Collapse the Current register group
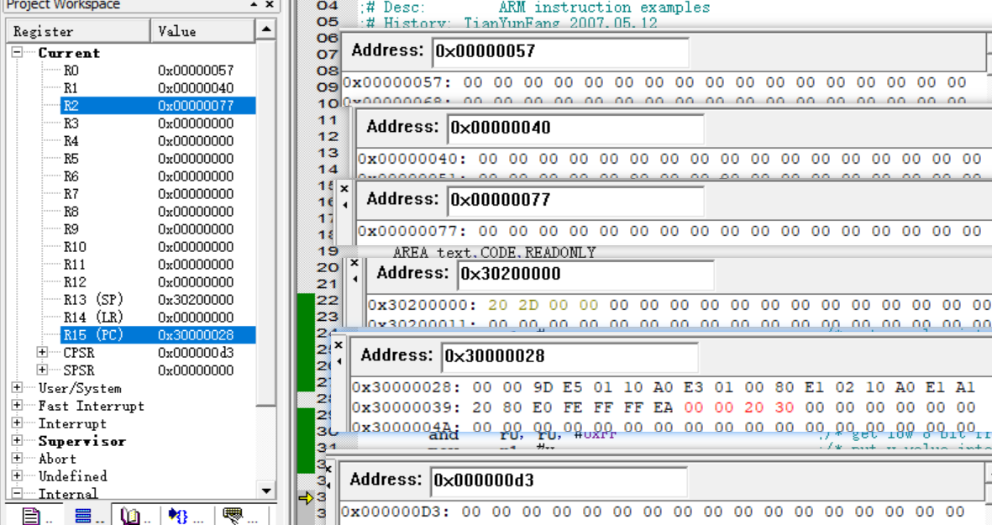Image resolution: width=992 pixels, height=525 pixels. tap(17, 52)
